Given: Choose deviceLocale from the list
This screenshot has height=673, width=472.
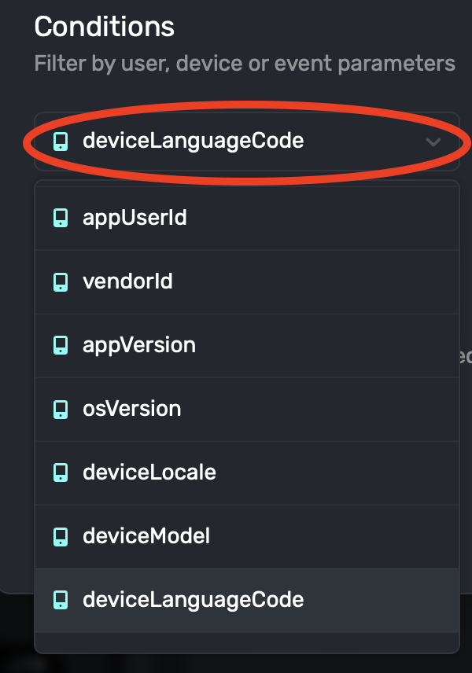Looking at the screenshot, I should pyautogui.click(x=149, y=473).
